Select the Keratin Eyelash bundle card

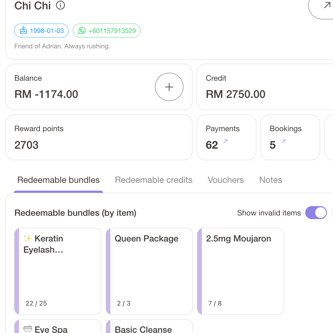[x=58, y=271]
